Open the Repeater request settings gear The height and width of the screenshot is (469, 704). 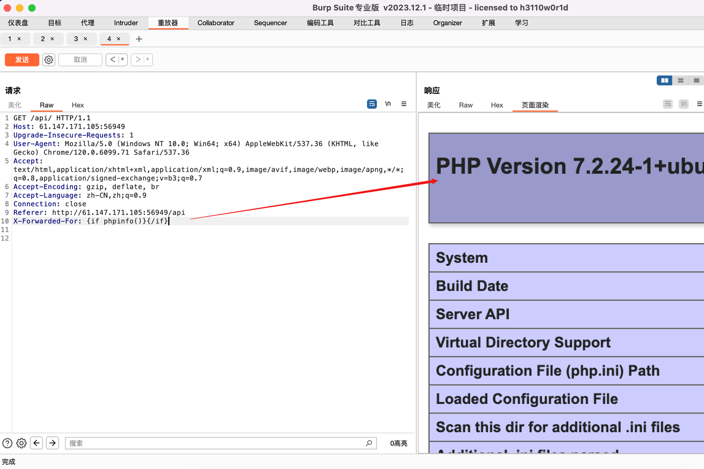(49, 60)
